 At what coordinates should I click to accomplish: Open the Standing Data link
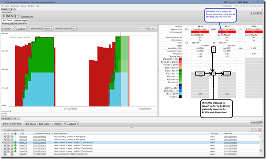27,16
